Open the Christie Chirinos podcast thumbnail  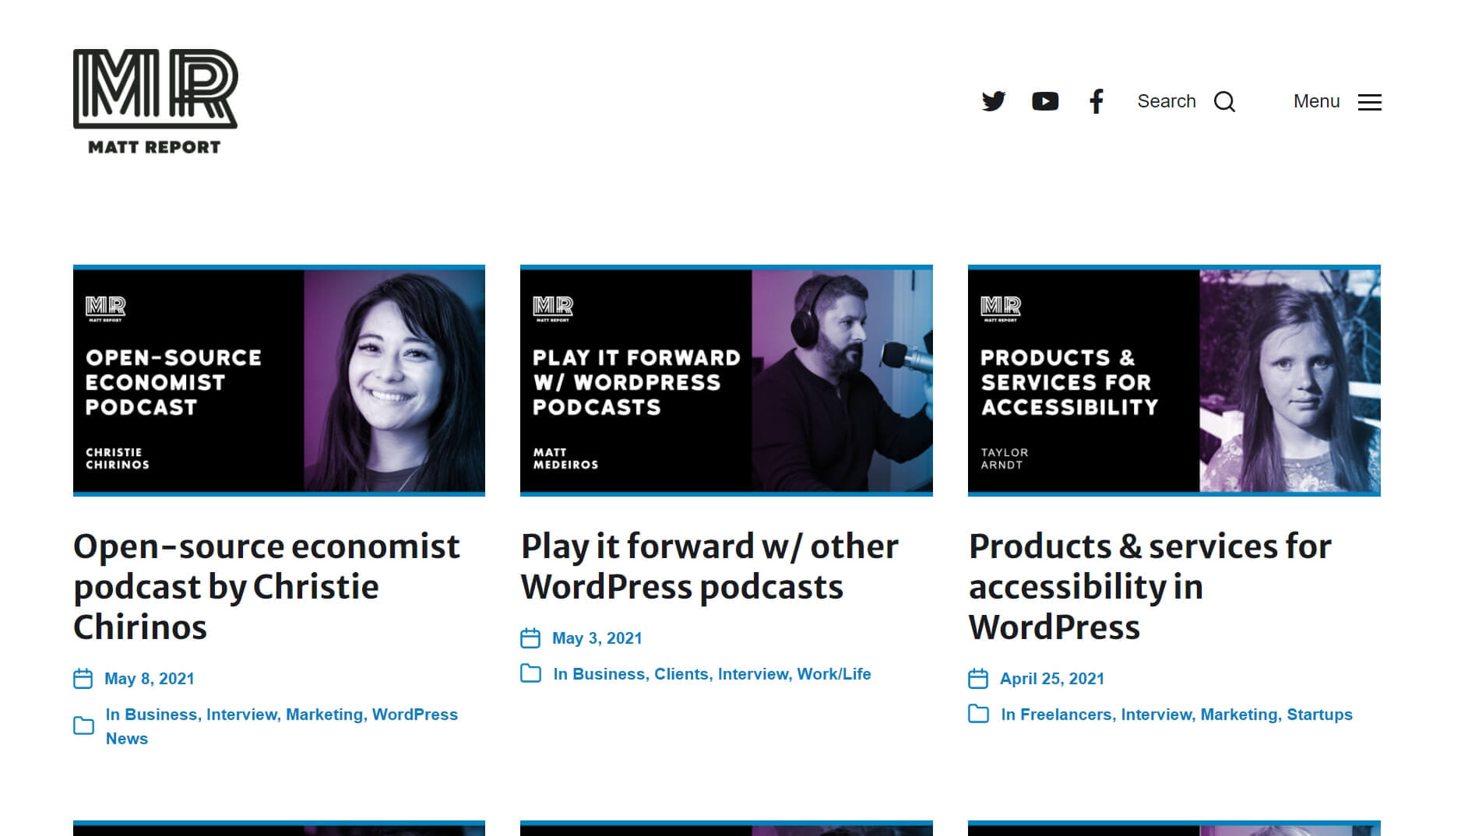[279, 380]
